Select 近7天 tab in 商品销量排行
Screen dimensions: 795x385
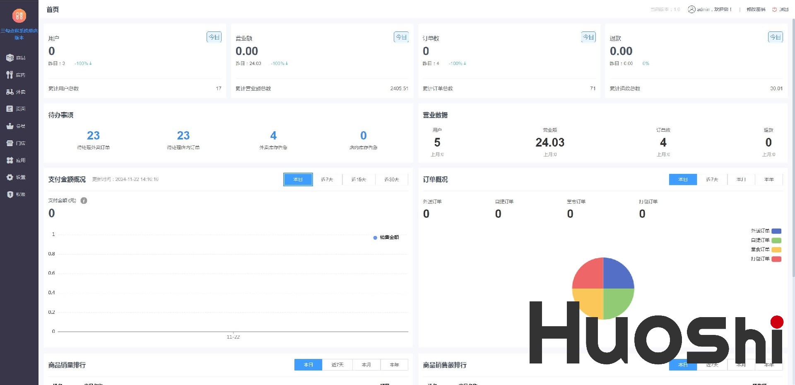(x=337, y=365)
